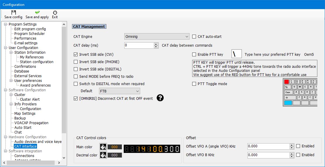Click the red key on keyboard image
Viewport: 325px width, 167px height.
click(287, 82)
